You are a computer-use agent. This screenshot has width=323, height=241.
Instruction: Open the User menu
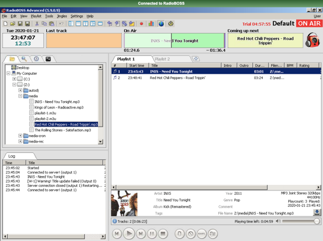click(317, 16)
